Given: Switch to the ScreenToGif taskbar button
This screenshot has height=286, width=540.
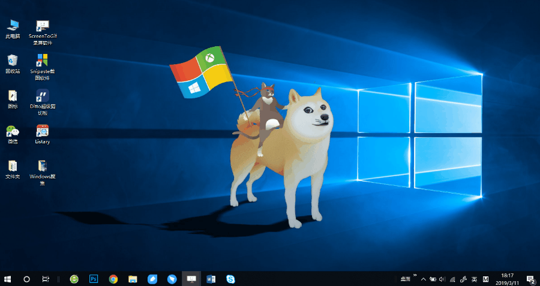Looking at the screenshot, I should pos(191,279).
